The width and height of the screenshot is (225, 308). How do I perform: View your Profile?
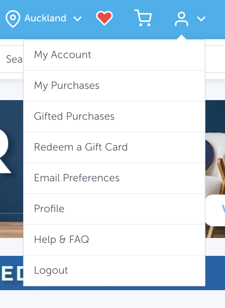coord(49,209)
